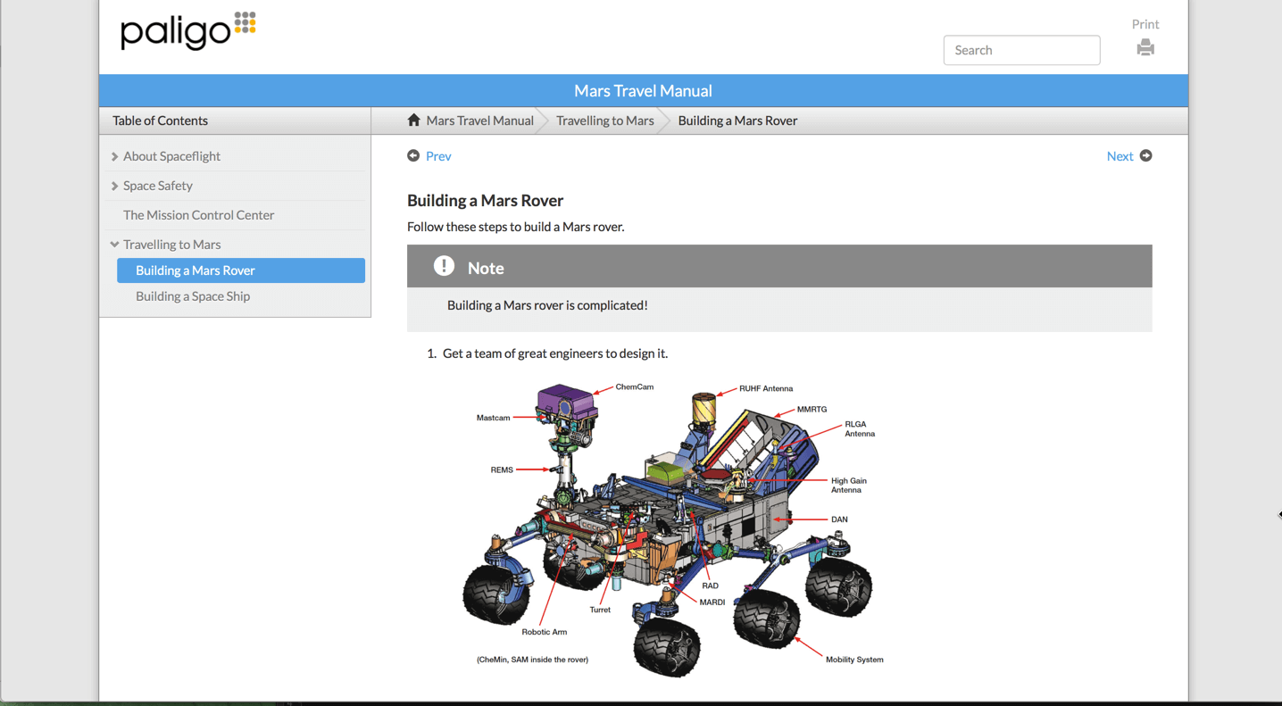Viewport: 1282px width, 706px height.
Task: Click the Prev link text
Action: click(438, 156)
